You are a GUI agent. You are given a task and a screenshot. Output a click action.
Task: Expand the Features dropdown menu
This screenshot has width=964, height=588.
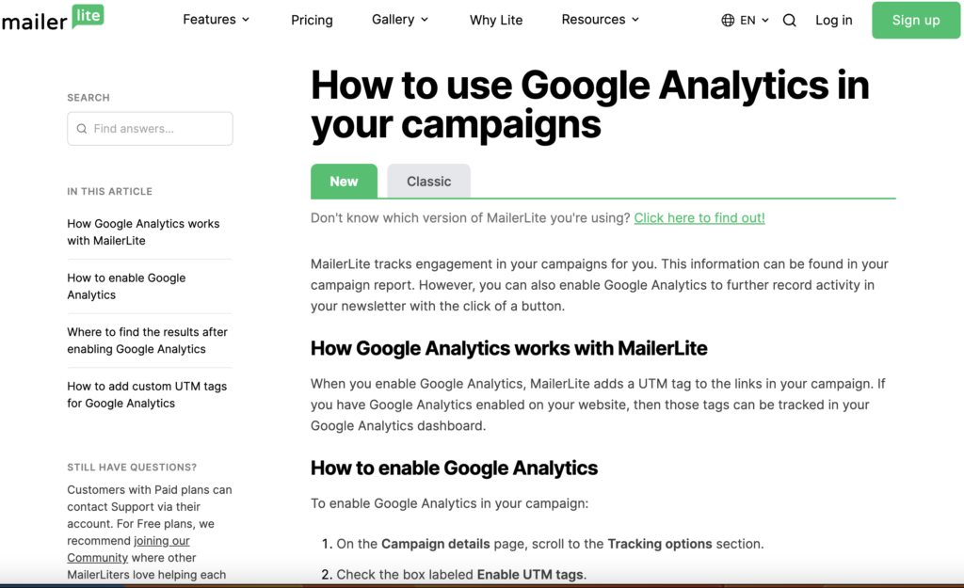tap(216, 19)
